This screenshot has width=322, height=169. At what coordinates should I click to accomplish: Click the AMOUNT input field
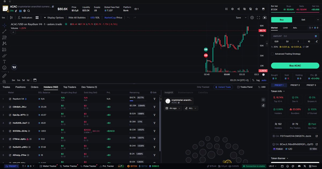coord(295,36)
